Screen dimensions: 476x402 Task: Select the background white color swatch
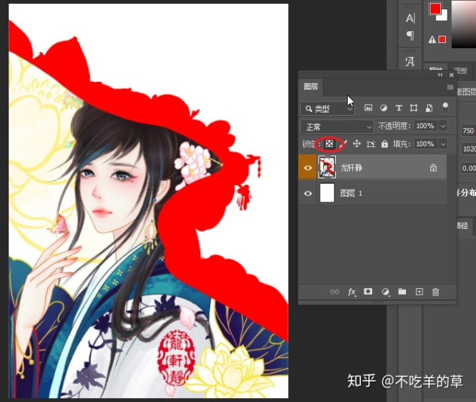(444, 17)
